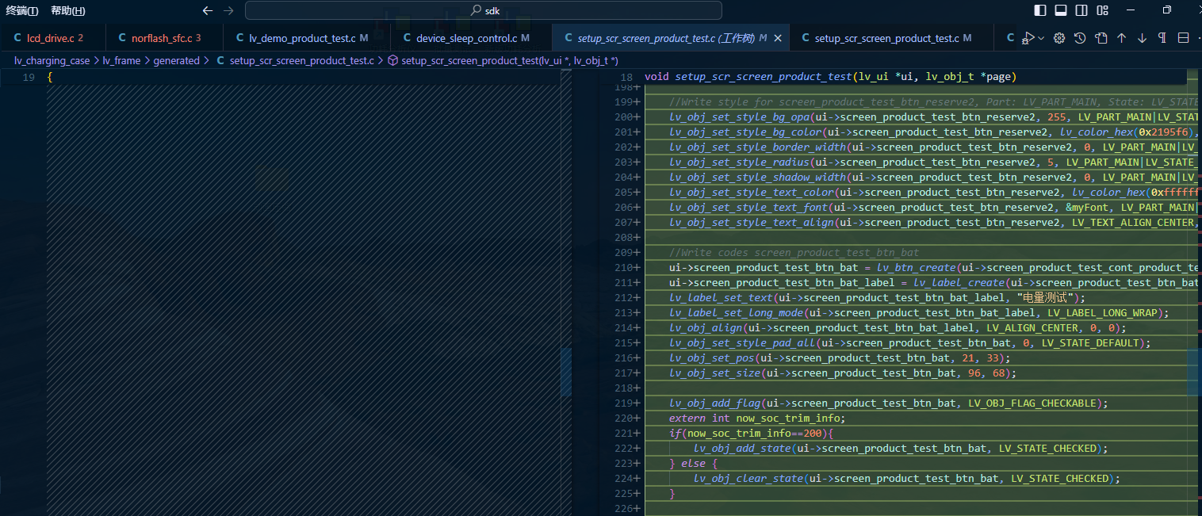Toggle the primary side bar layout icon
Image resolution: width=1202 pixels, height=516 pixels.
[x=1040, y=10]
